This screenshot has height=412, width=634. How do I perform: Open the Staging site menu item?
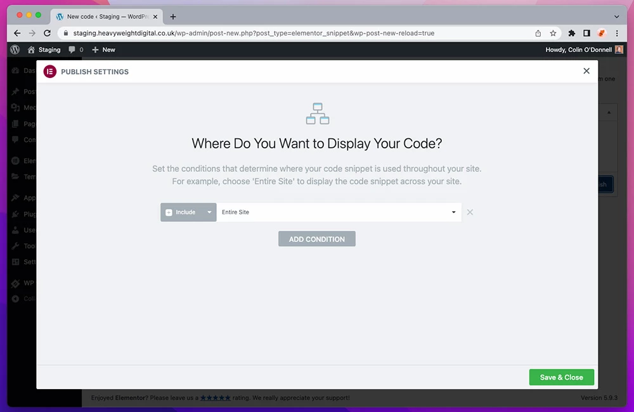[x=44, y=49]
